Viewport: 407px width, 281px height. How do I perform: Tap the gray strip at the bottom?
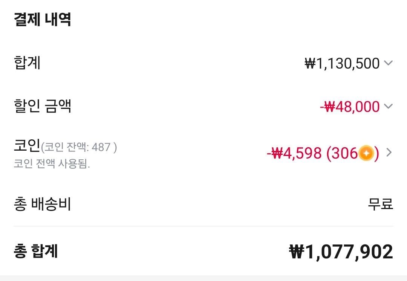click(x=203, y=278)
